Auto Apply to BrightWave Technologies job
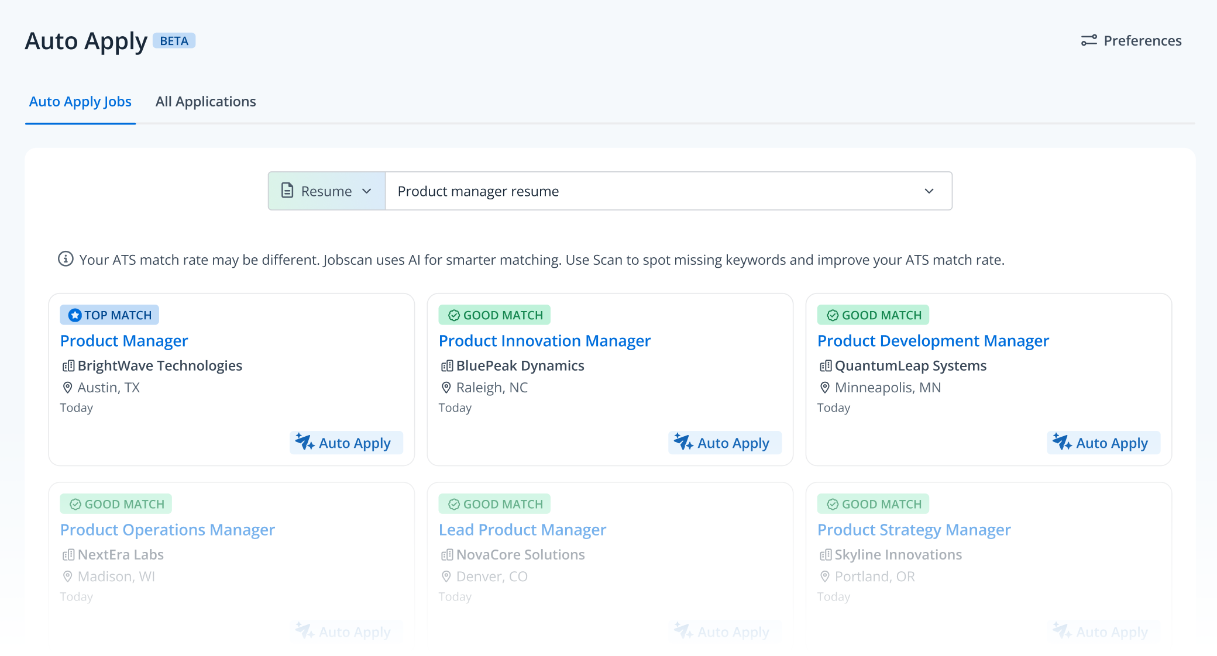 click(x=346, y=443)
